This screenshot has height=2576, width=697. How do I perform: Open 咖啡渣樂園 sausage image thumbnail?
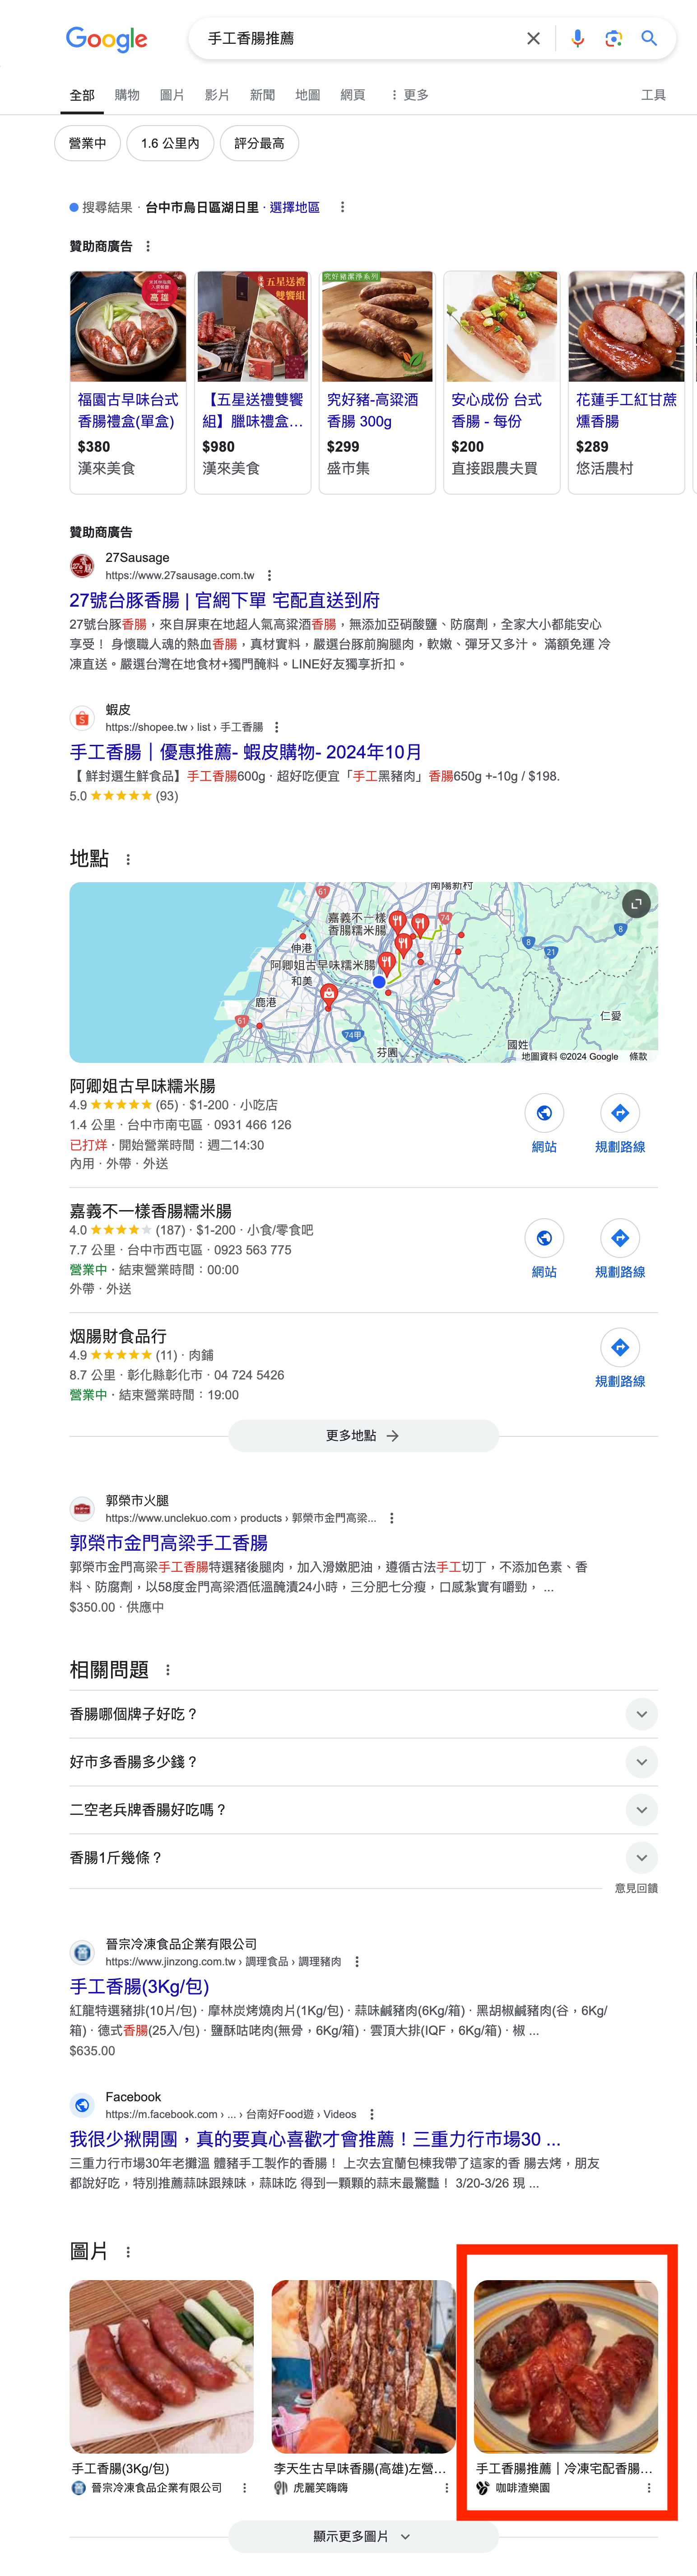[x=566, y=2366]
